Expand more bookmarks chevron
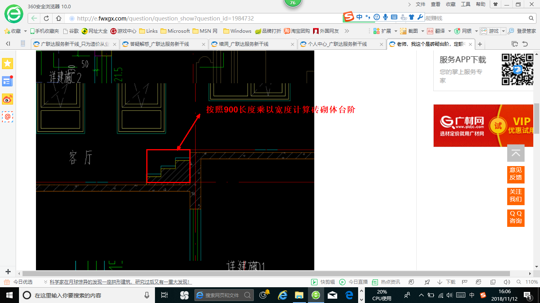 tap(347, 31)
